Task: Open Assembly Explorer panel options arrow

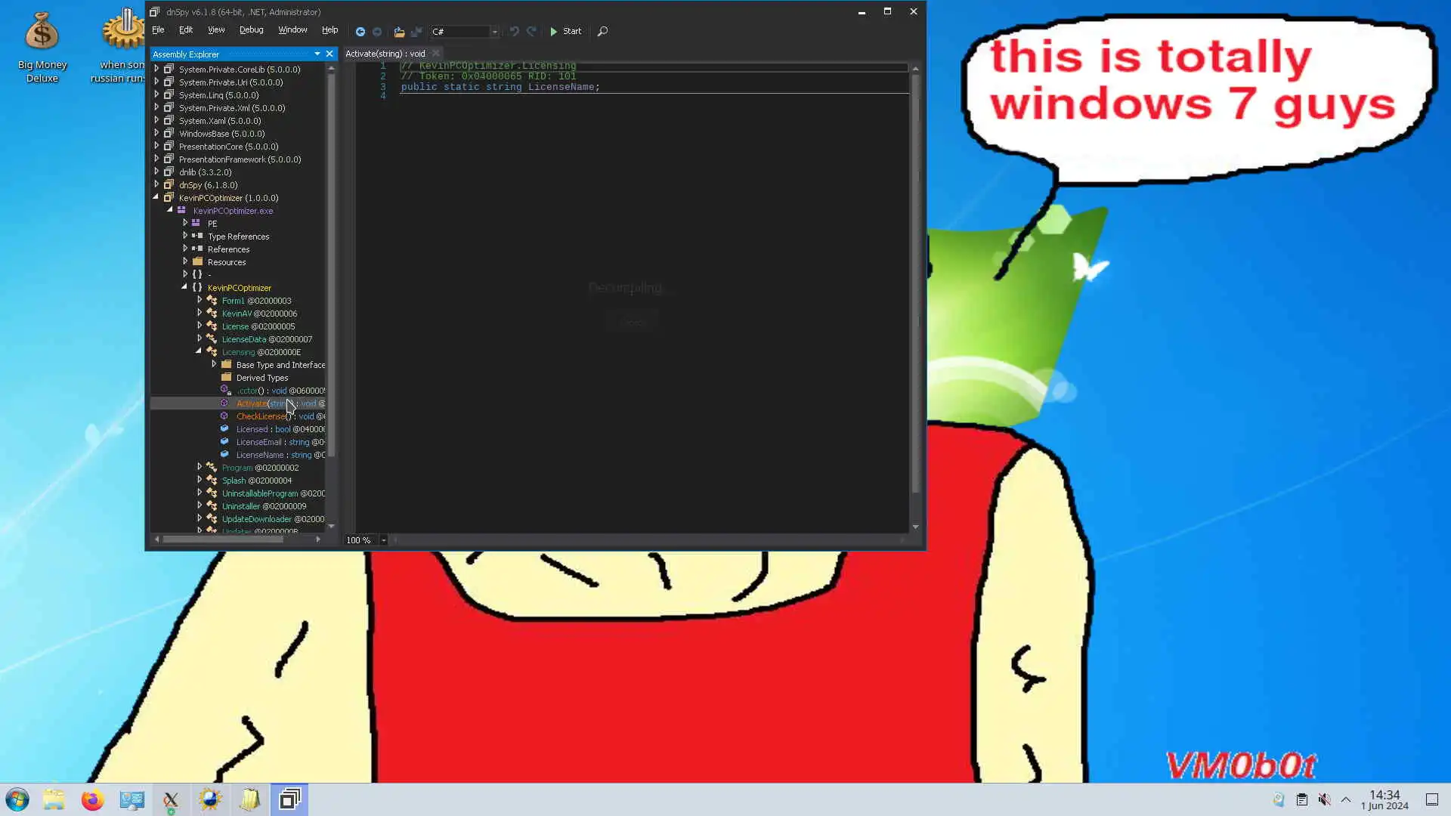Action: coord(317,54)
